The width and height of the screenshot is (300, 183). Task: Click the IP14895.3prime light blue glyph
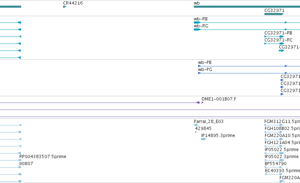coord(204,139)
